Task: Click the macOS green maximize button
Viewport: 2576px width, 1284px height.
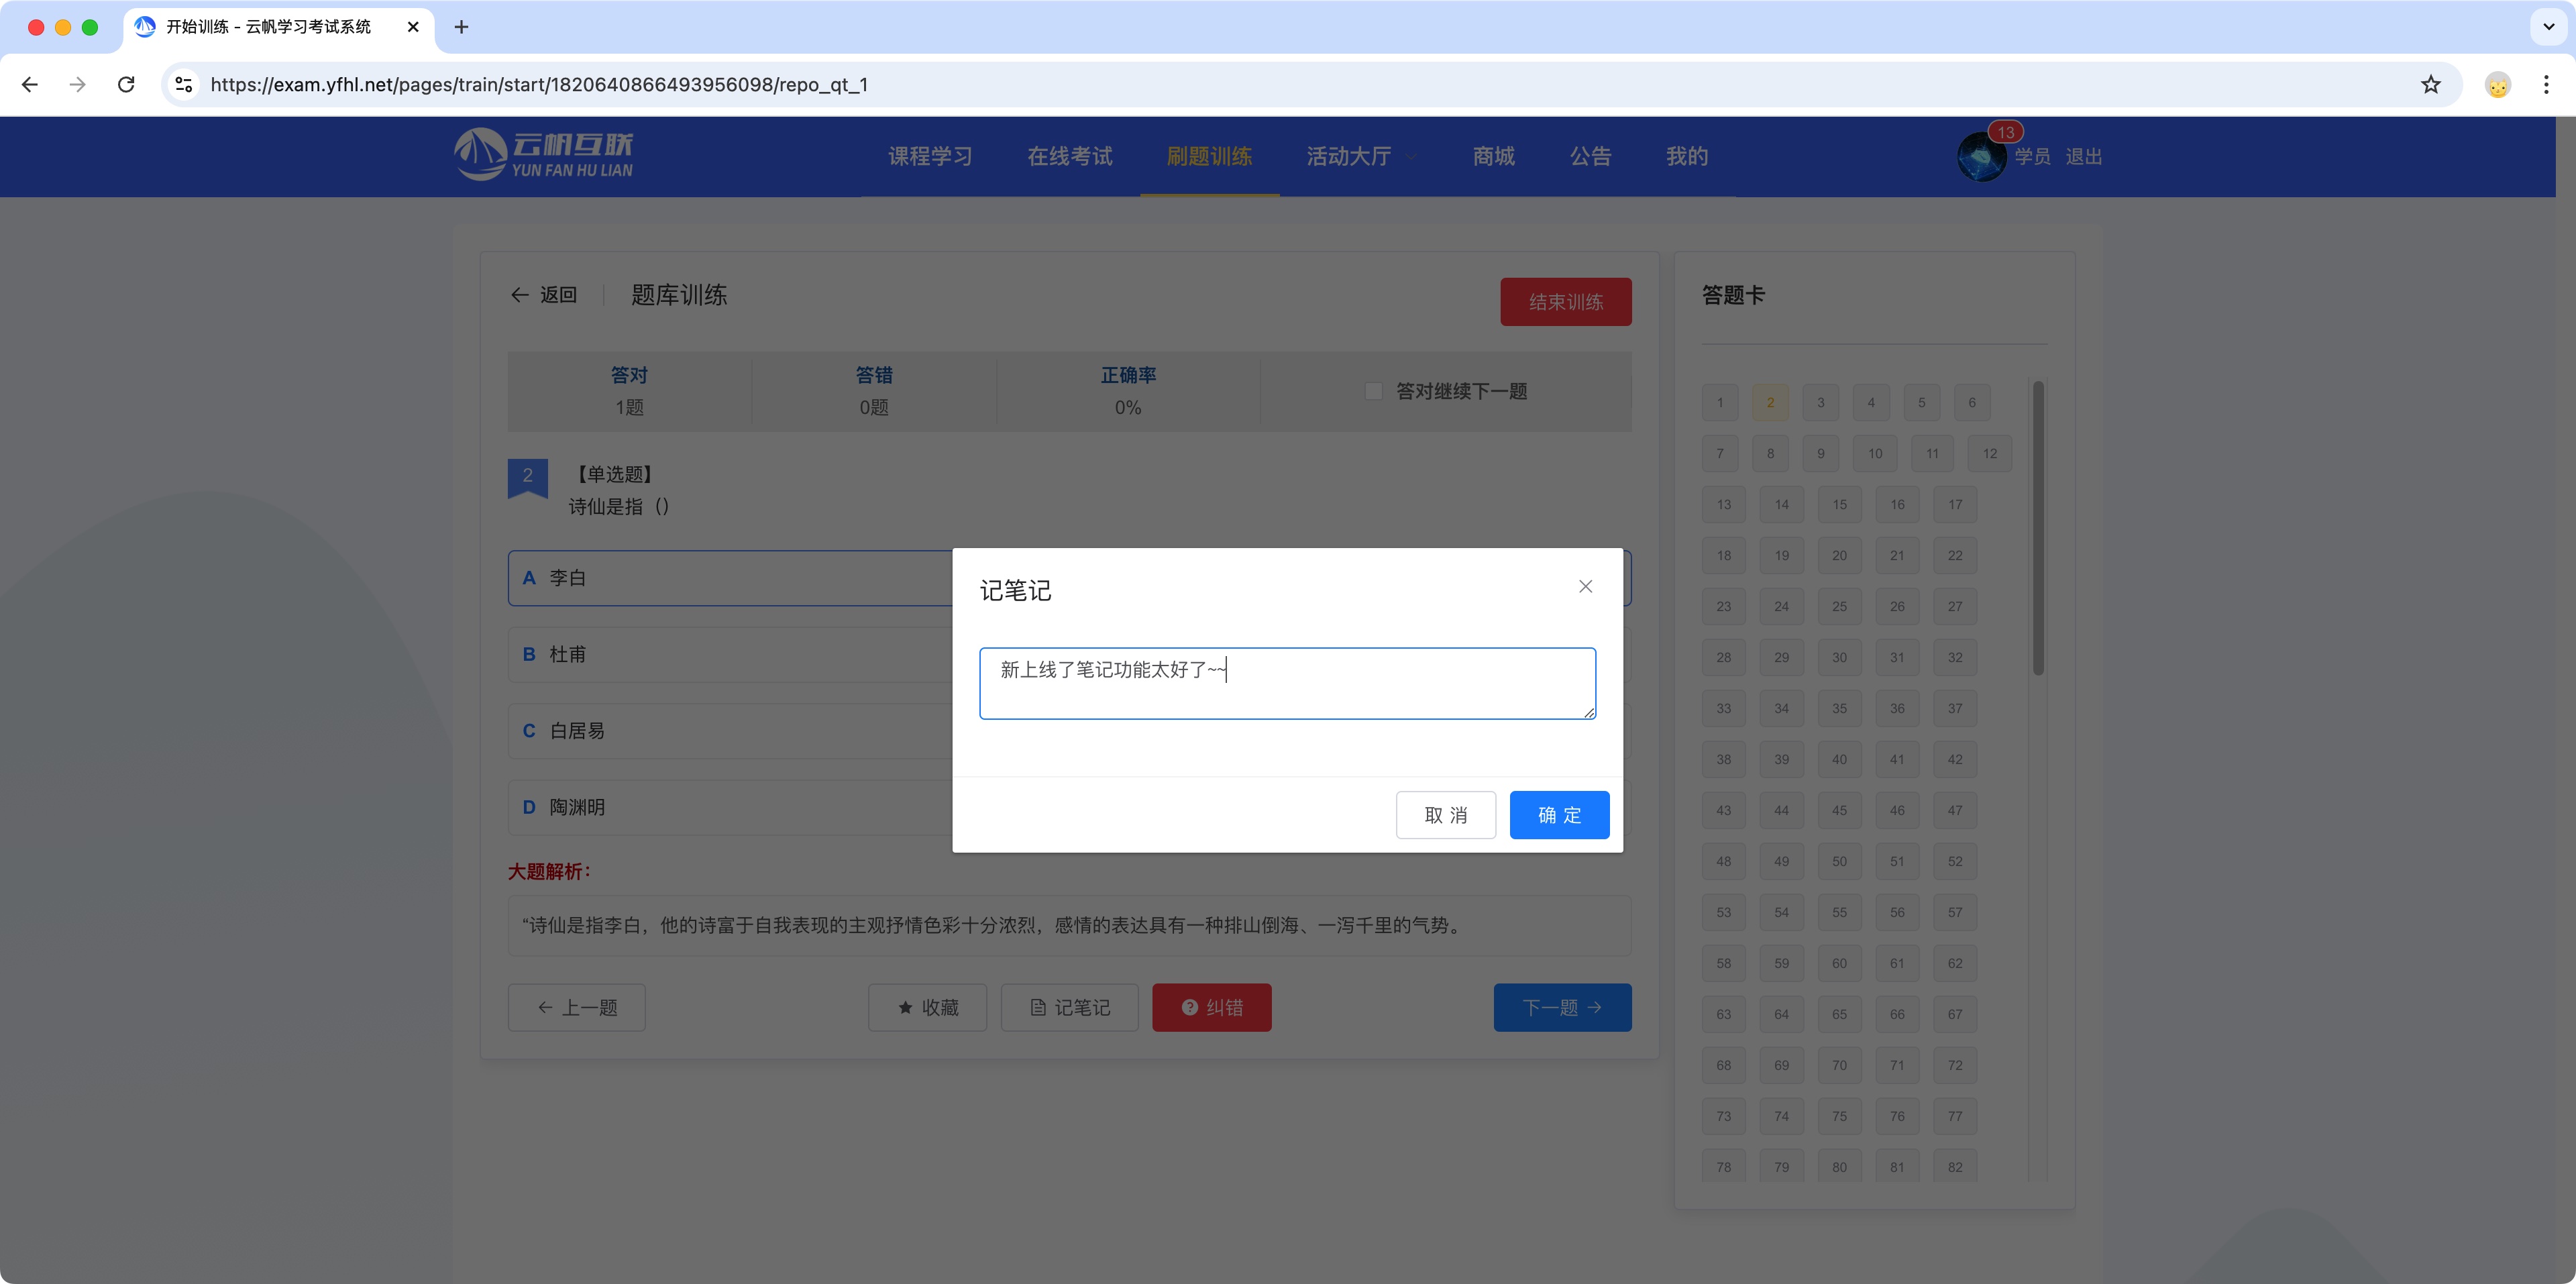Action: point(90,27)
